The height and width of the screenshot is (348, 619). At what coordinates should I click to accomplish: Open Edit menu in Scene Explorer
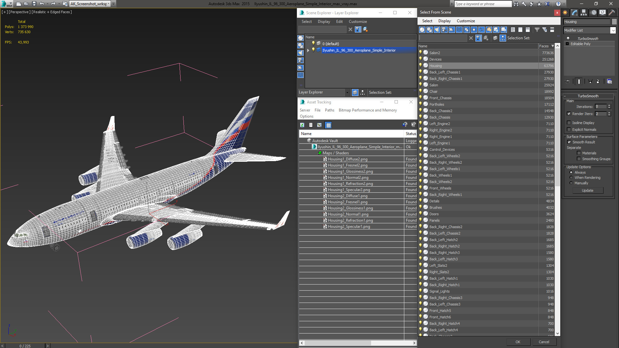pos(339,22)
